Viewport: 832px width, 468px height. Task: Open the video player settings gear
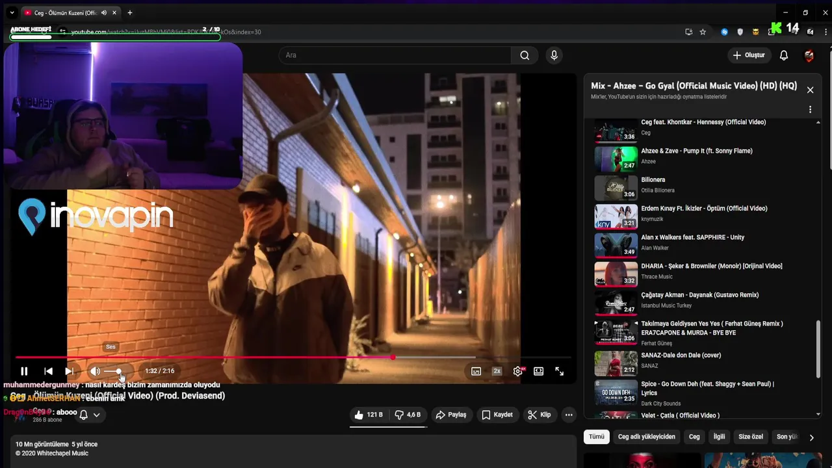518,371
